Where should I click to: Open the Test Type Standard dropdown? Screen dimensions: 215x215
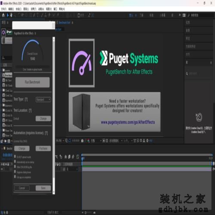[x=43, y=99]
